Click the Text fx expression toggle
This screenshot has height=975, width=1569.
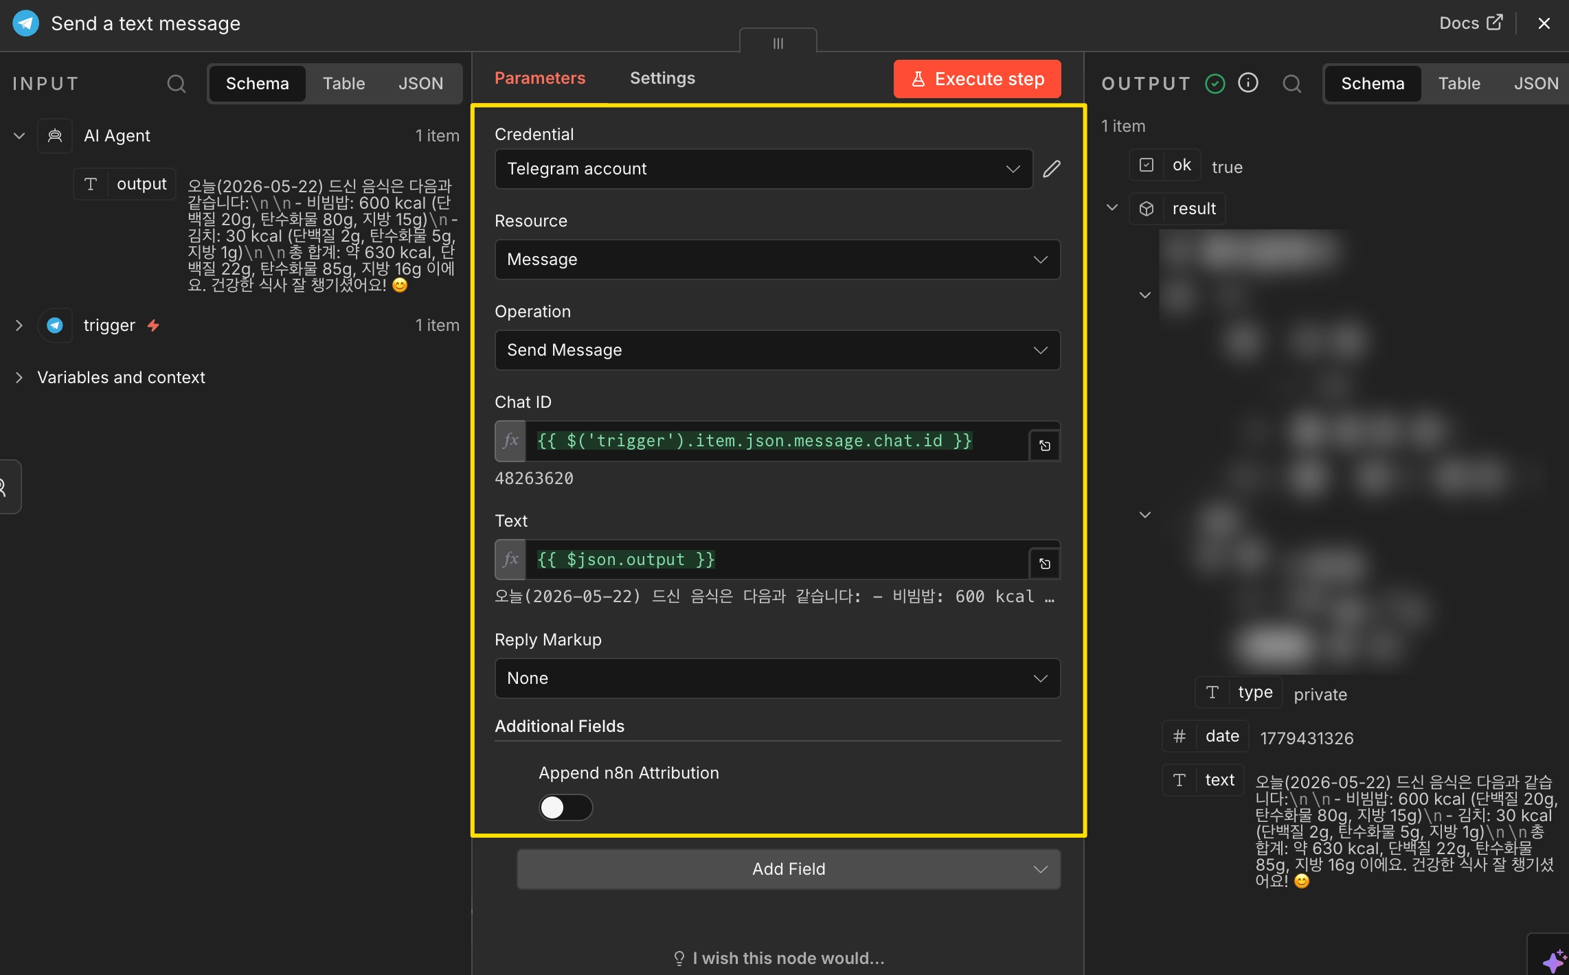coord(510,560)
